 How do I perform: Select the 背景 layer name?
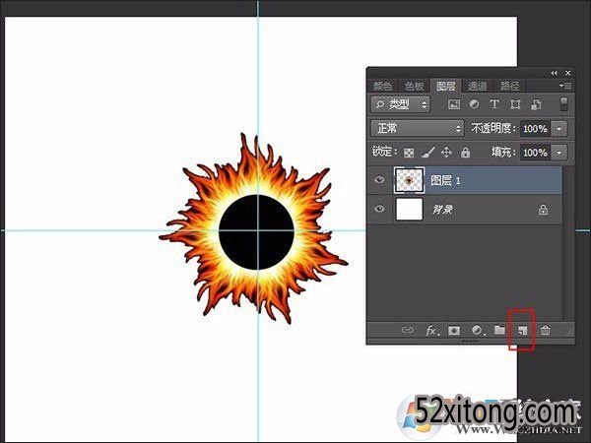tap(442, 209)
